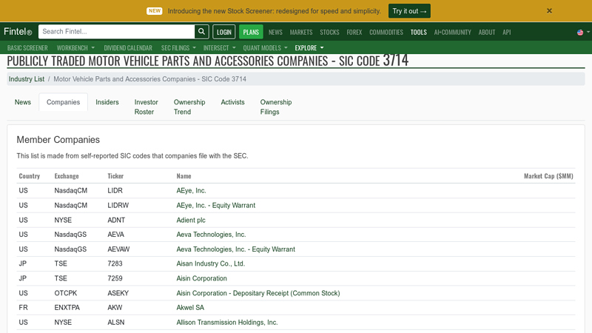
Task: Click ticker ASEKY cell
Action: [118, 293]
